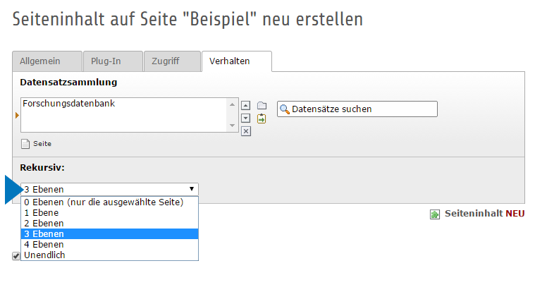Click the clipboard insert icon
Image resolution: width=535 pixels, height=292 pixels.
click(262, 118)
